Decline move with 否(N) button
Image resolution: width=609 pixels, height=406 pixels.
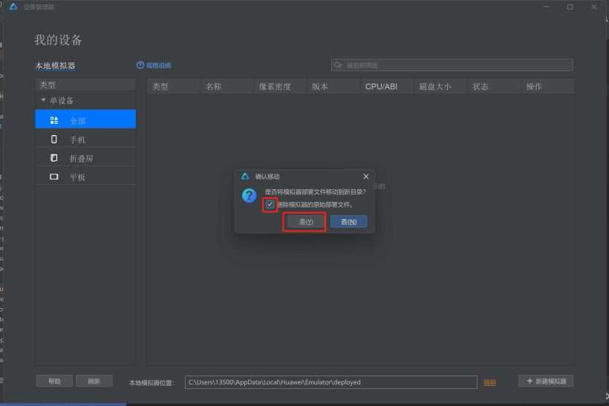point(348,222)
